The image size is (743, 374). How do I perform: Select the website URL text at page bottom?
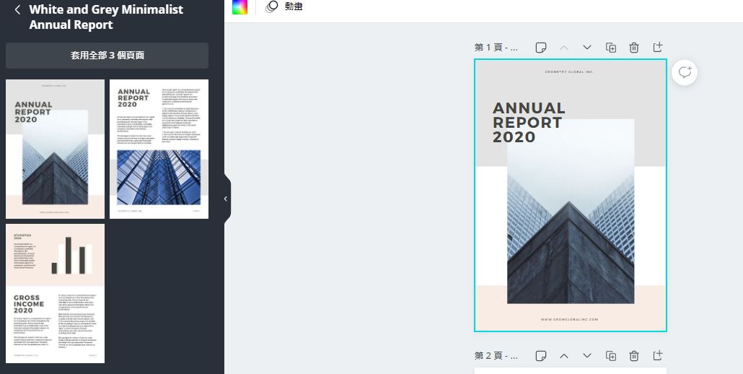pyautogui.click(x=570, y=319)
